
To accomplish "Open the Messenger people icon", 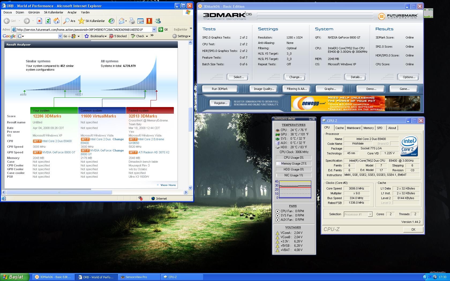I will (158, 21).
